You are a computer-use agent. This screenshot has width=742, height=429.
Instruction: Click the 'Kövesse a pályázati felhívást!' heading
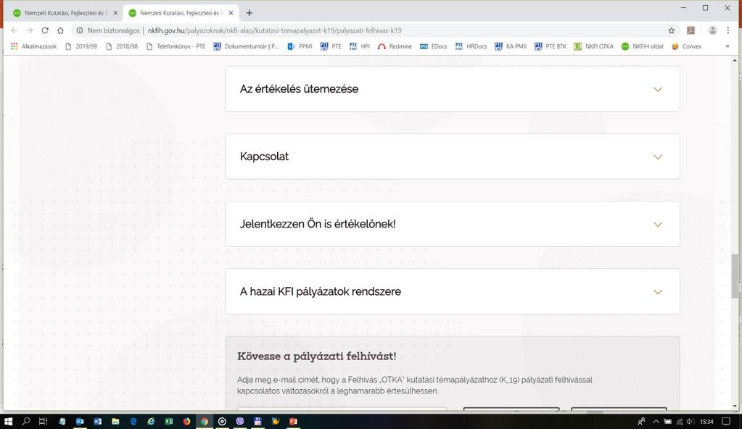(316, 356)
